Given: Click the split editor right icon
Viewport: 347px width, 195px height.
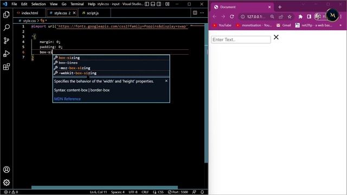Looking at the screenshot, I should [x=195, y=13].
